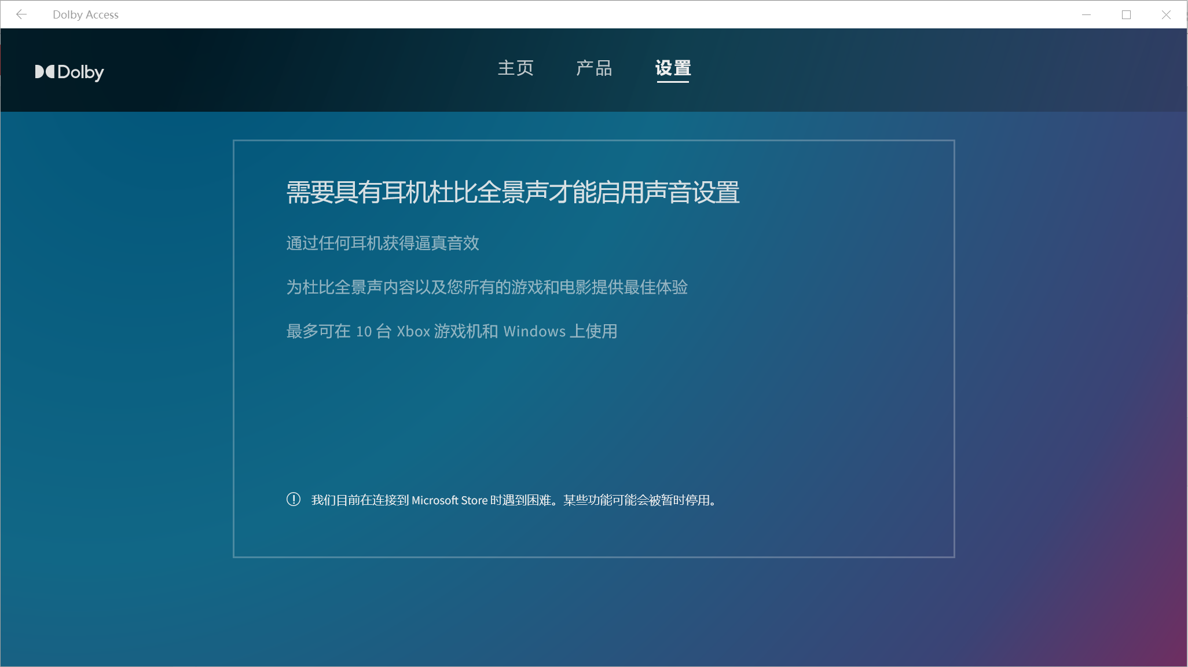Click the text 通过任何耳机获得逼真音效
This screenshot has height=667, width=1188.
click(383, 243)
